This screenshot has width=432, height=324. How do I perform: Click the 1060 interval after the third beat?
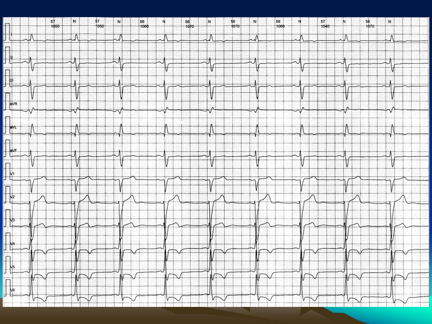click(x=144, y=27)
